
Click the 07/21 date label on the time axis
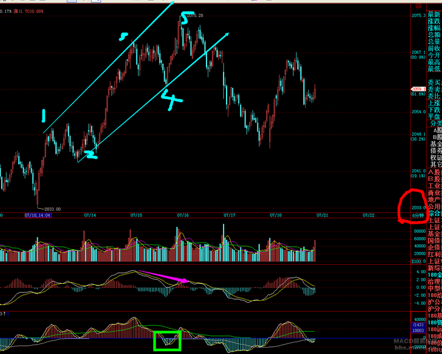322,215
